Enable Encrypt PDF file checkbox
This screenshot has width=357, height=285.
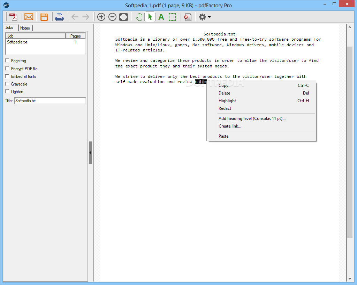(7, 68)
